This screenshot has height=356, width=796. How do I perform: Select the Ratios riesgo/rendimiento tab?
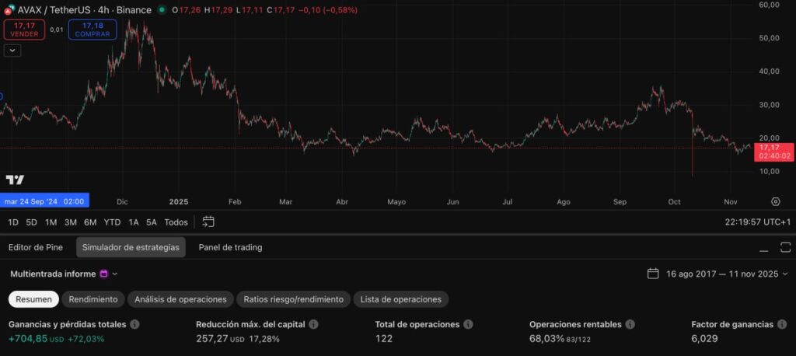point(293,299)
